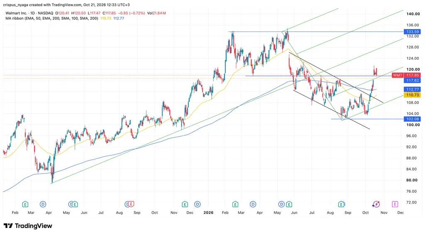Click the purple lightning event icon near Oct 2026
This screenshot has height=235, width=425.
376,204
